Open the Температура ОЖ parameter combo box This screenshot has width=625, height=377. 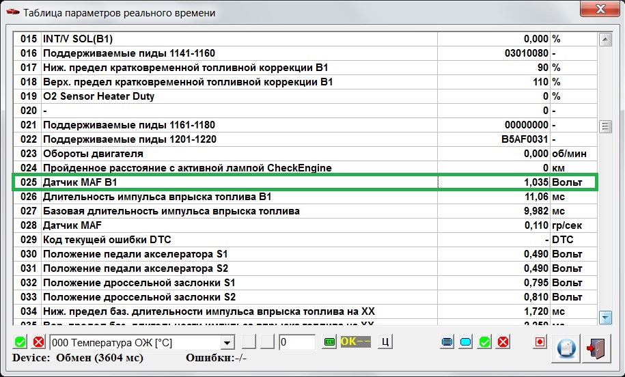[142, 342]
